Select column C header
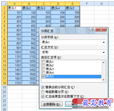The width and height of the screenshot is (114, 111). pyautogui.click(x=44, y=4)
